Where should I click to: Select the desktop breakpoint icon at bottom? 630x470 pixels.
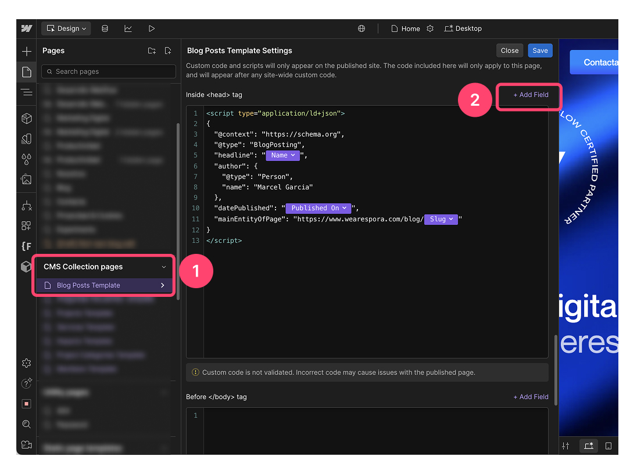click(x=589, y=446)
